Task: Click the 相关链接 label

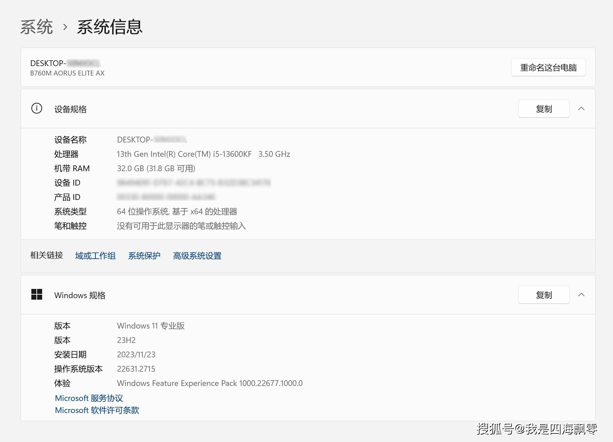Action: [x=47, y=255]
